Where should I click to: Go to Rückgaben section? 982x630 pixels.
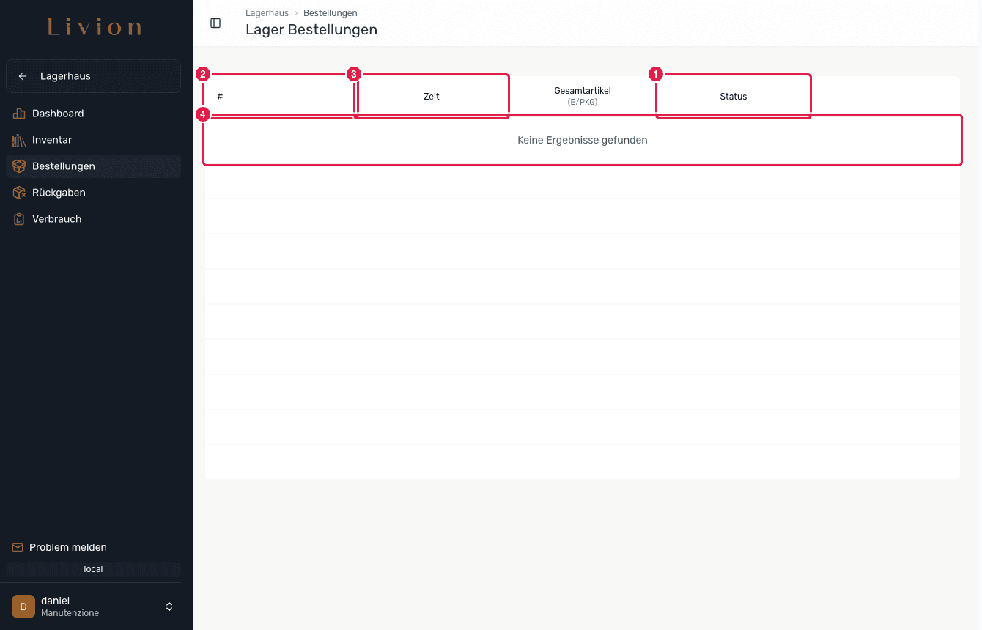(x=93, y=193)
